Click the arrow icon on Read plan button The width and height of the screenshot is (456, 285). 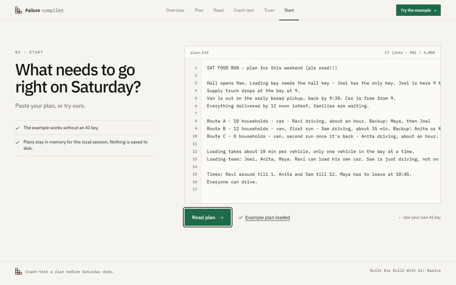(x=222, y=218)
